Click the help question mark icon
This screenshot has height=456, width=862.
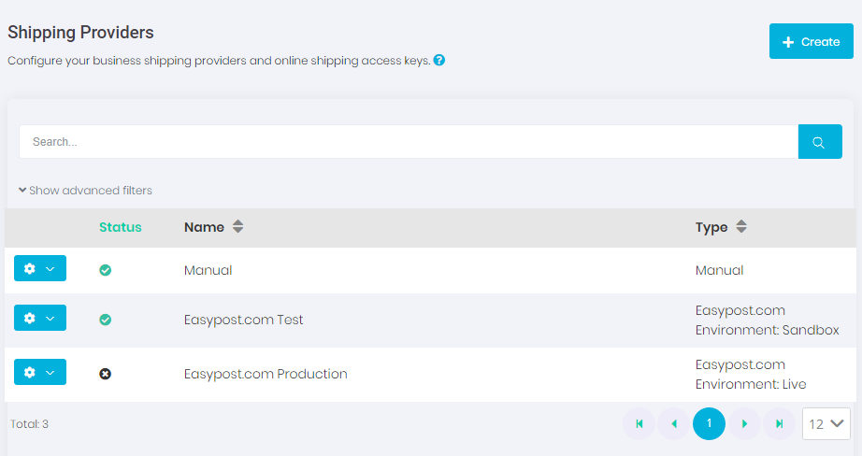point(438,60)
